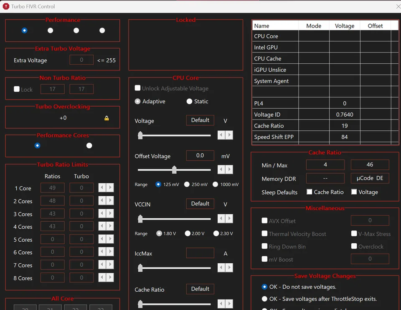Decrease 6 Cores turbo ratio with left arrow
The image size is (401, 310).
point(102,252)
